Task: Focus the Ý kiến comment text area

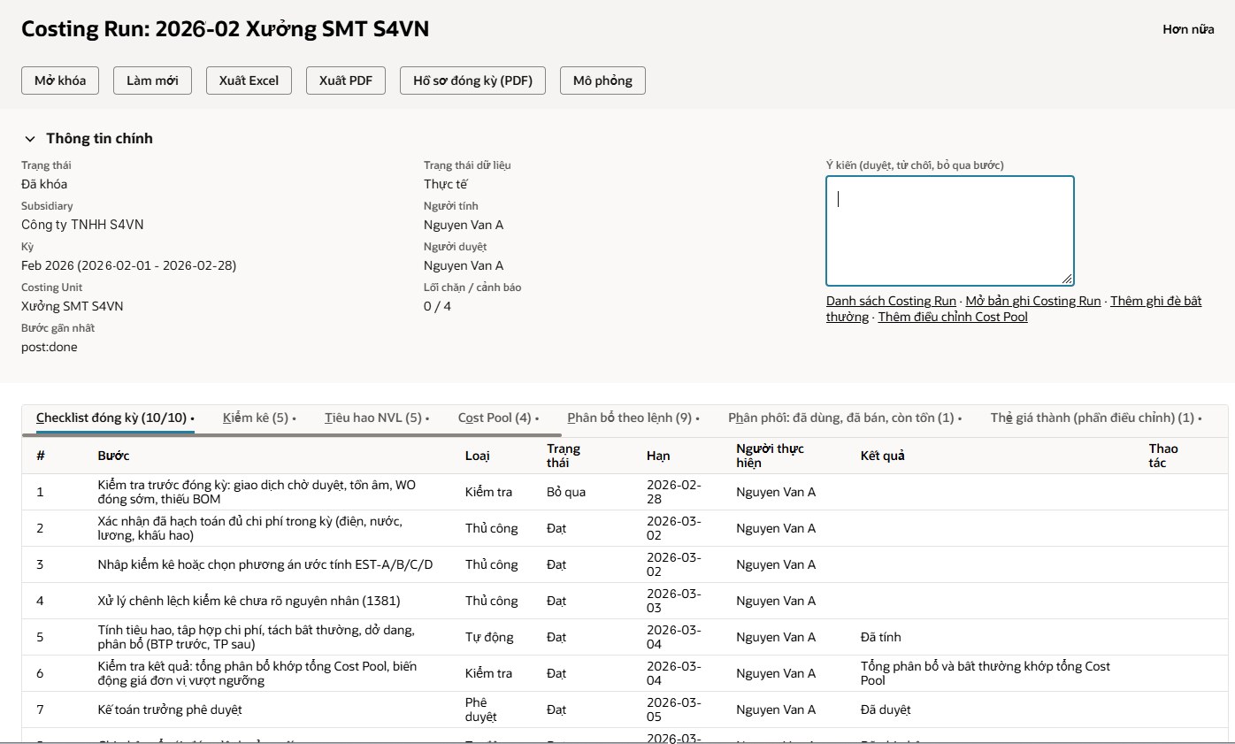Action: pyautogui.click(x=950, y=231)
